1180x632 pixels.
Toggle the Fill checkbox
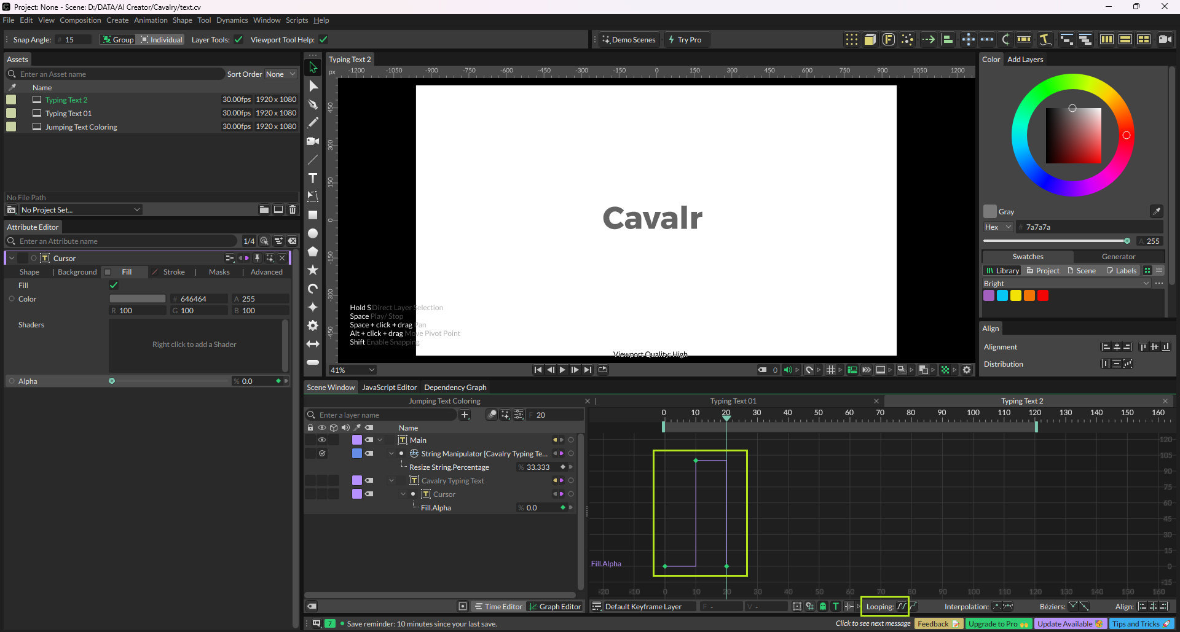click(114, 285)
